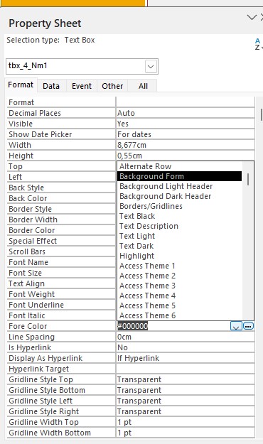This screenshot has height=444, width=263.
Task: Select Access Theme 2 color
Action: click(x=179, y=276)
